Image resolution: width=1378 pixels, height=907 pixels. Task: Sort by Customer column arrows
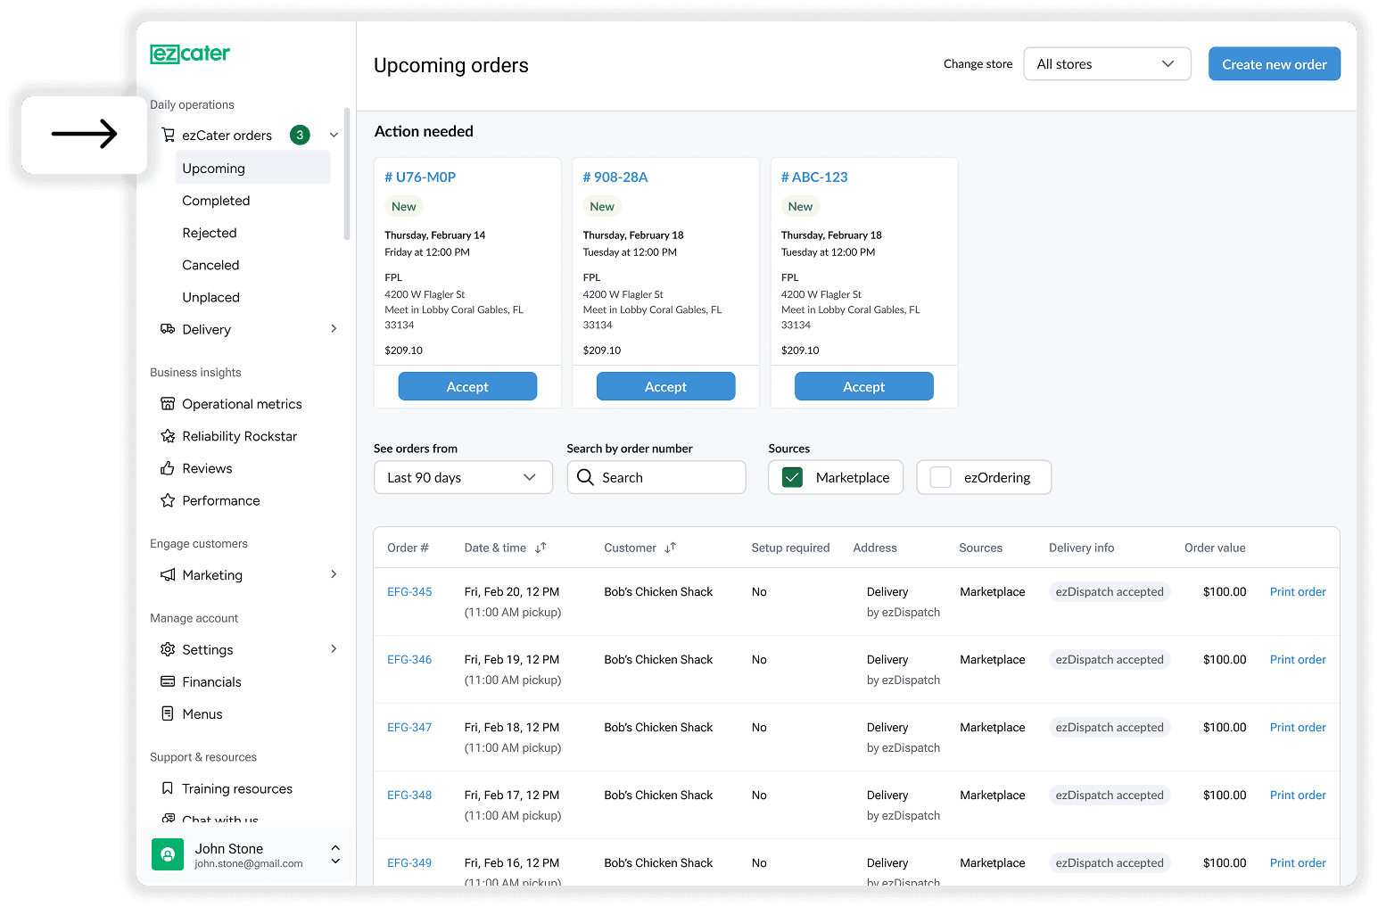pos(670,548)
